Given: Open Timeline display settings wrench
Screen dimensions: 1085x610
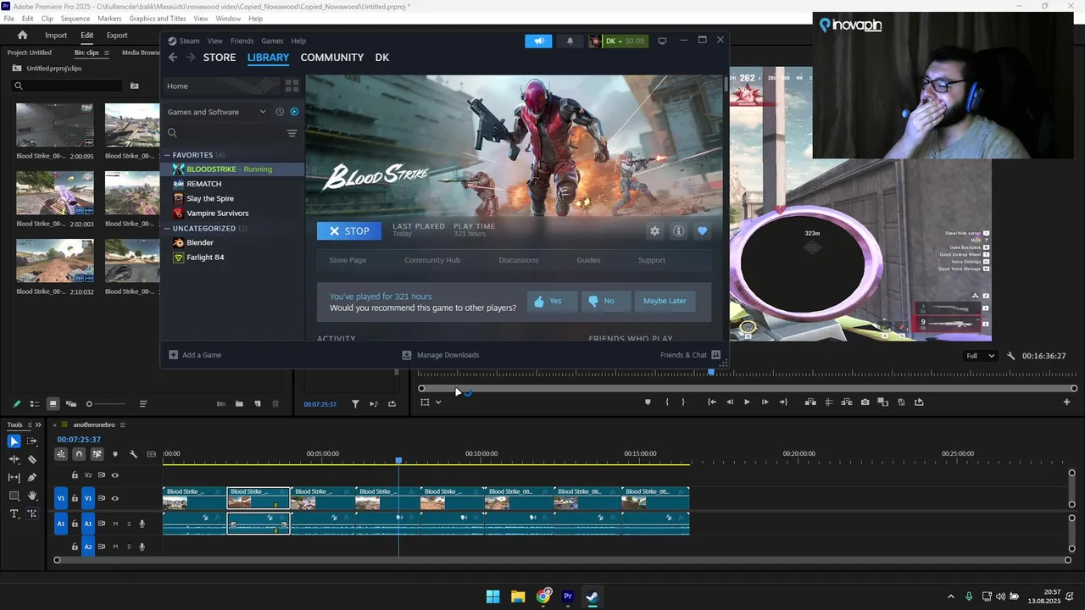Looking at the screenshot, I should click(133, 454).
